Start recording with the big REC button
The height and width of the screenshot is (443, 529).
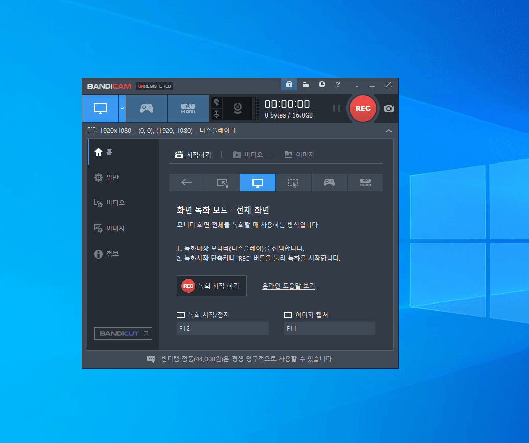click(363, 108)
